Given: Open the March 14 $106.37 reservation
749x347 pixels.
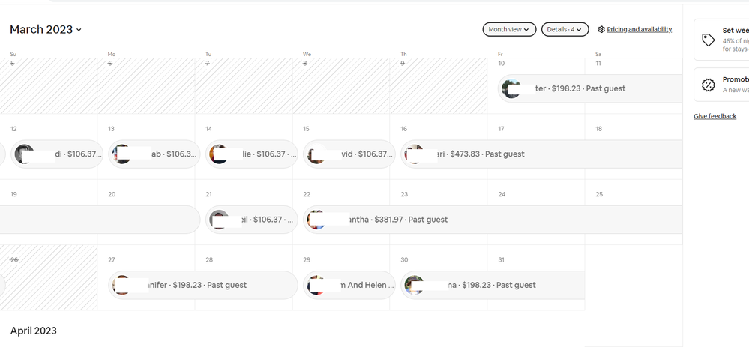Looking at the screenshot, I should tap(252, 154).
